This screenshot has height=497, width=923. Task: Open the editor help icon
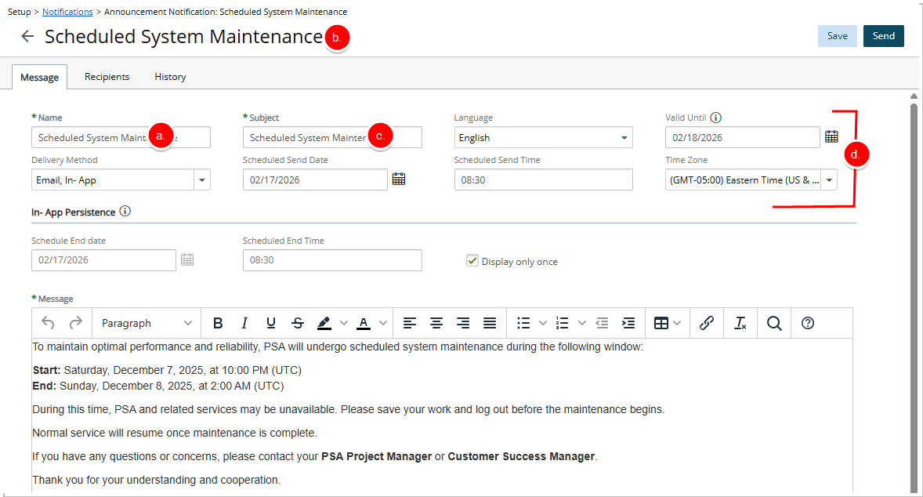tap(807, 322)
